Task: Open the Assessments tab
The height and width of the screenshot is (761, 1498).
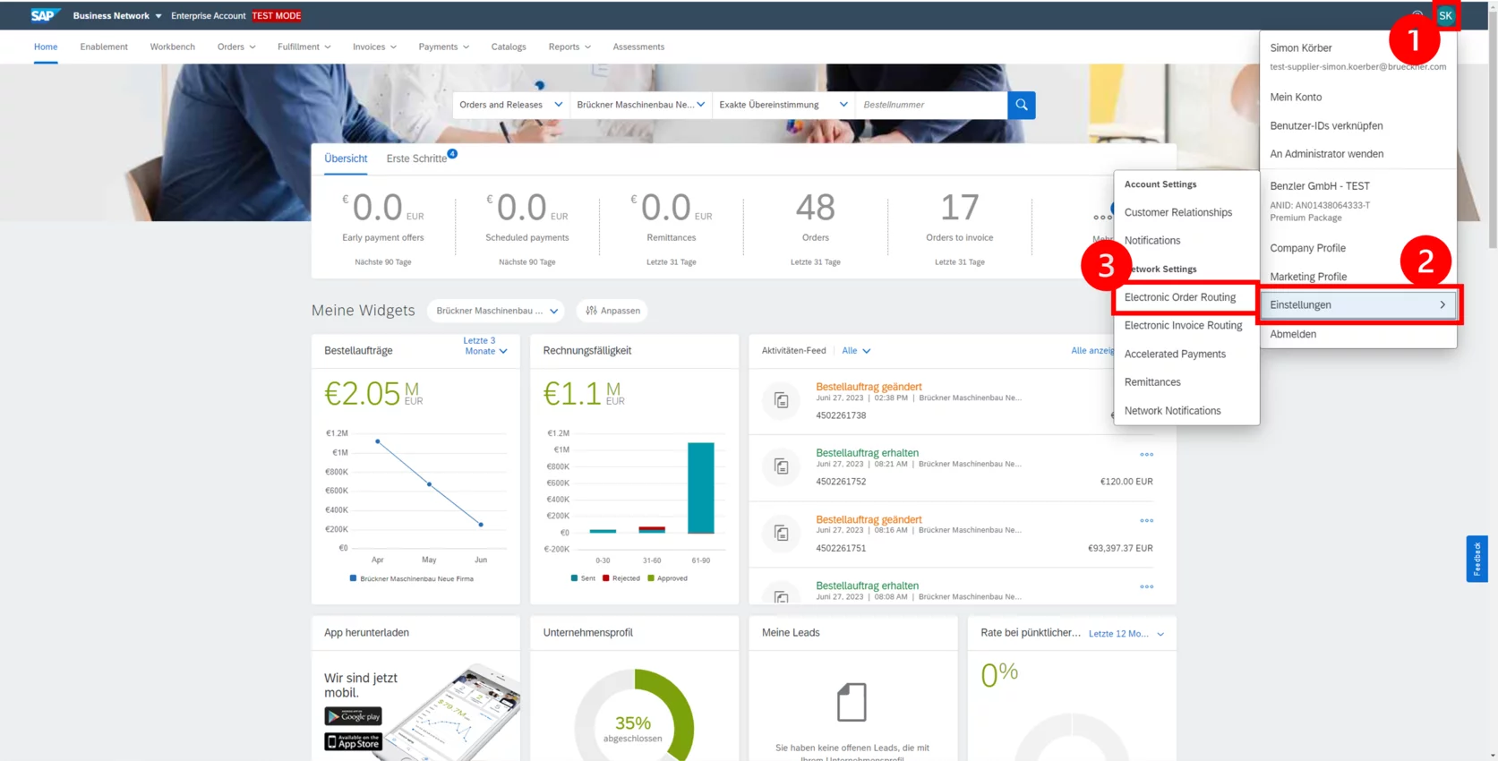Action: [x=638, y=47]
